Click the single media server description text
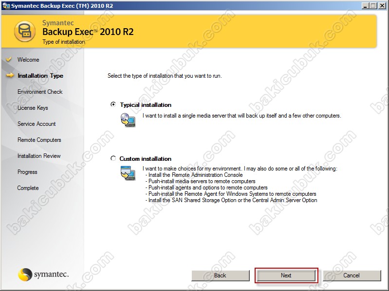 point(241,116)
